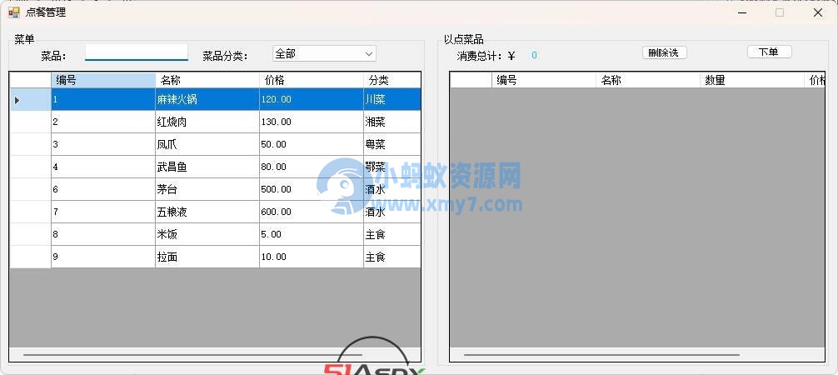Click the 粤菜 category cell
838x375 pixels.
392,144
